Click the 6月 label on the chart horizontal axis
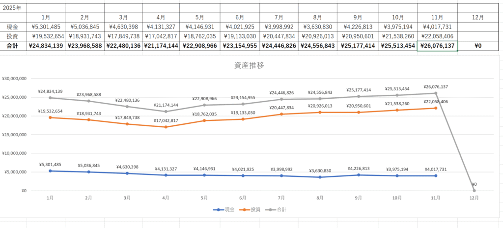This screenshot has width=503, height=228. coord(243,198)
